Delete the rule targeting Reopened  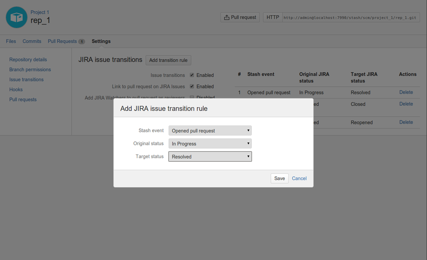[406, 122]
